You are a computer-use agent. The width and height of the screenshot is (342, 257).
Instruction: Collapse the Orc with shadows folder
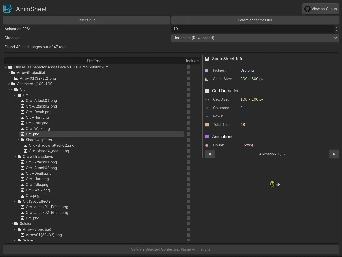tap(15, 157)
